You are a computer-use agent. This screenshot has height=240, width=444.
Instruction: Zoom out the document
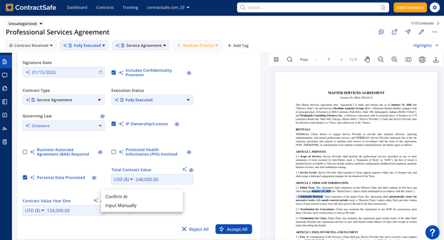click(x=381, y=60)
